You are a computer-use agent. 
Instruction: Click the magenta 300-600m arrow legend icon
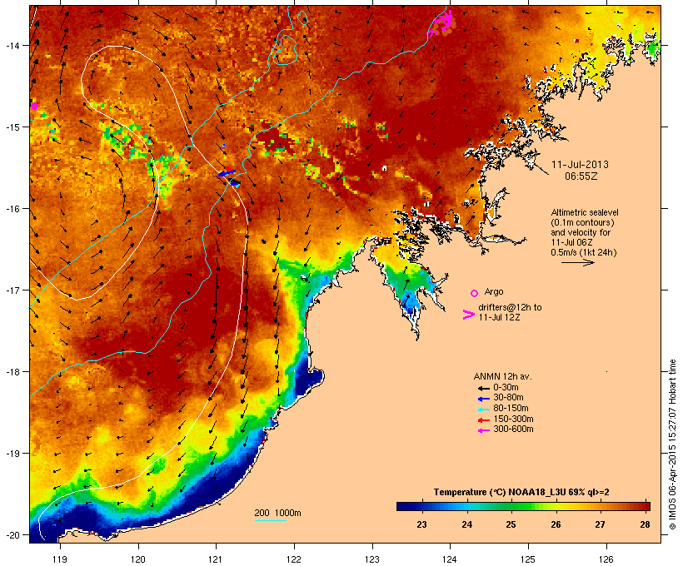click(x=483, y=430)
